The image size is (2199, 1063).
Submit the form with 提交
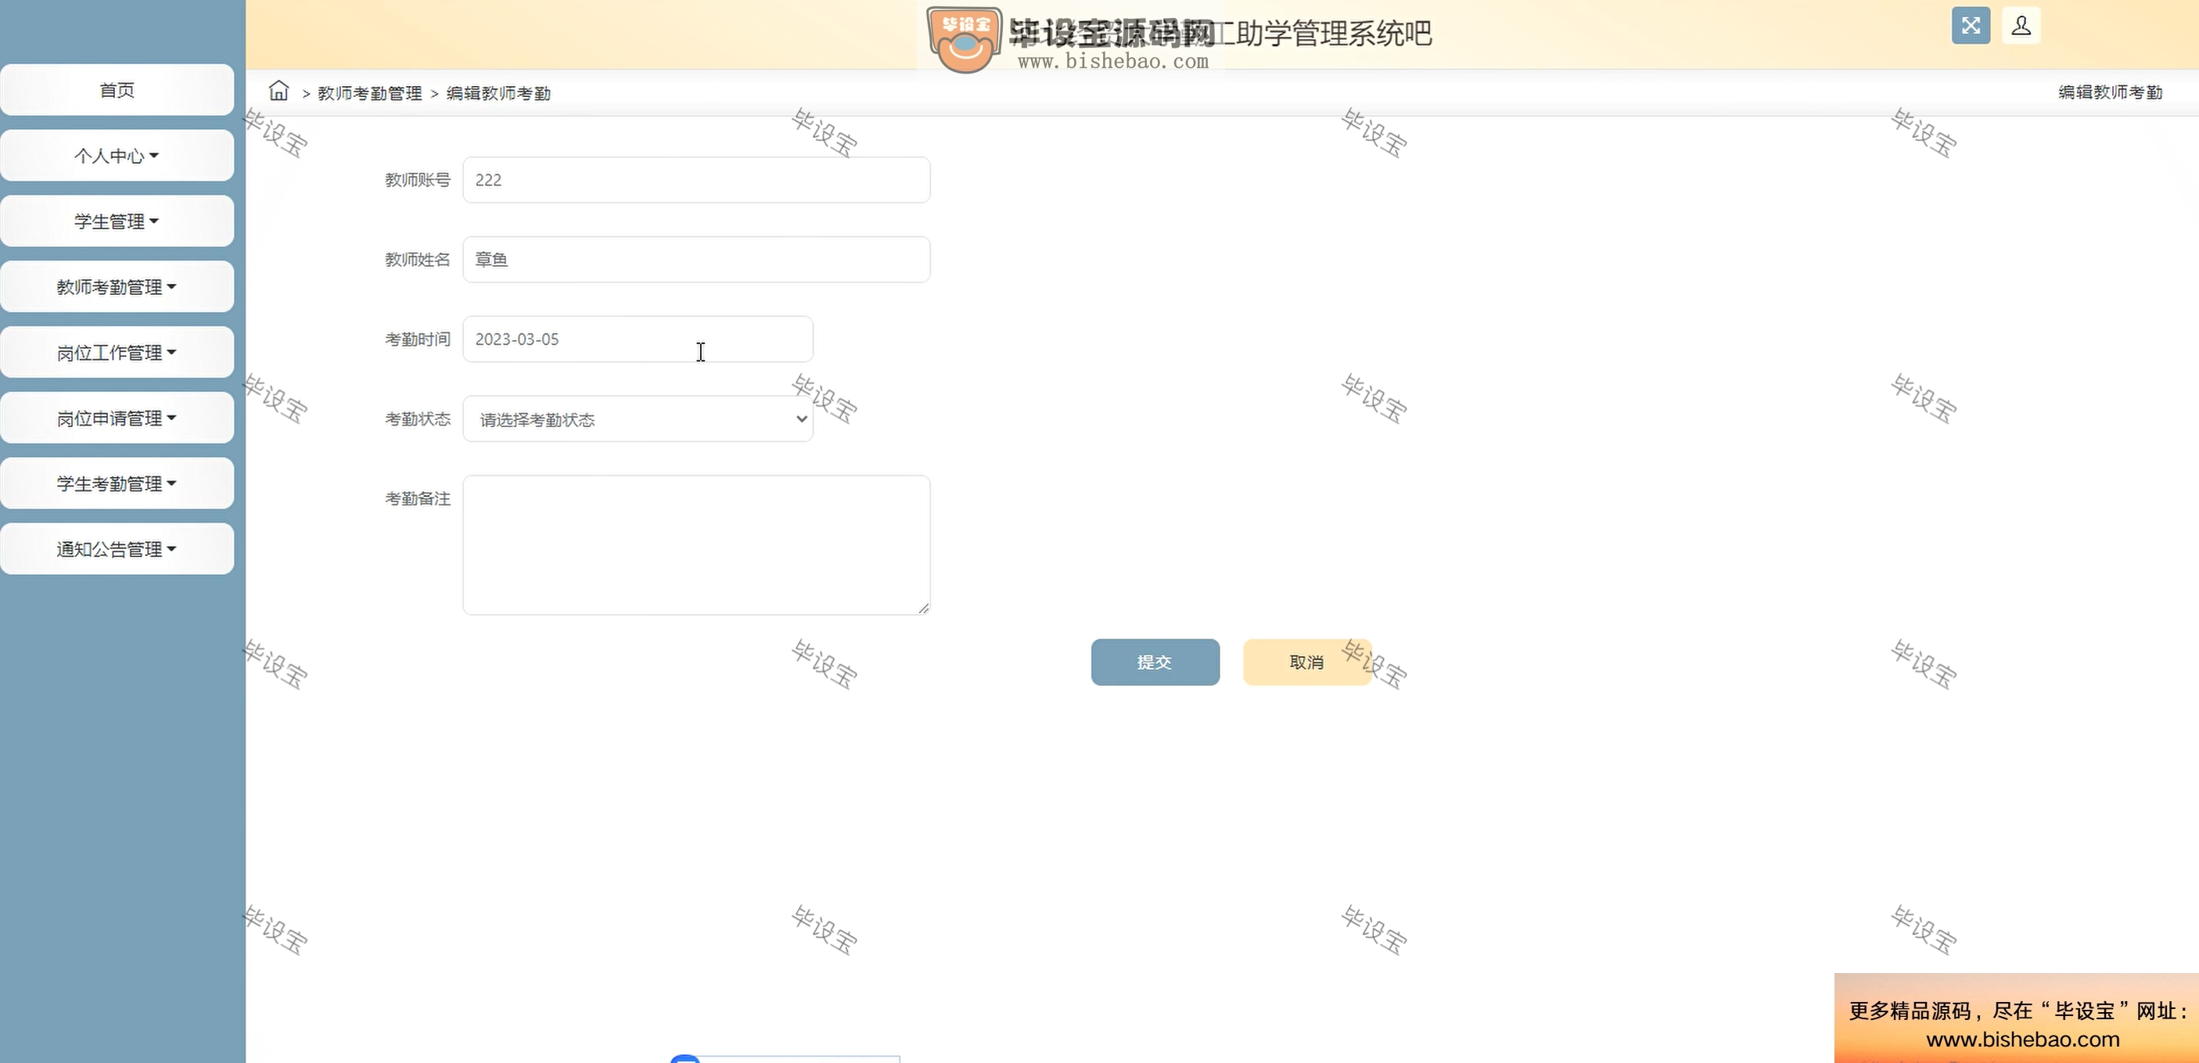[x=1155, y=662]
